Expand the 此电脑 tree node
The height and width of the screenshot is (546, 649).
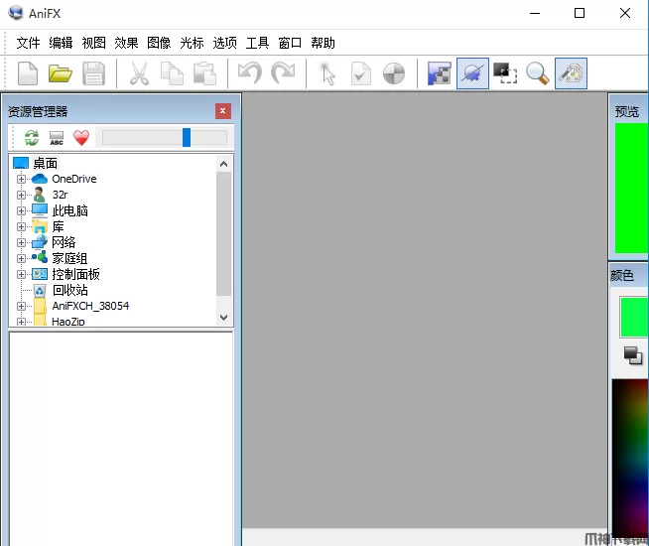[21, 210]
